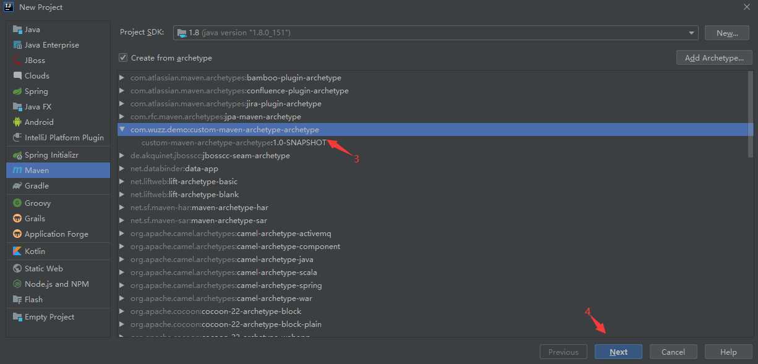
Task: Expand jpa-maven-archetype node
Action: point(122,117)
